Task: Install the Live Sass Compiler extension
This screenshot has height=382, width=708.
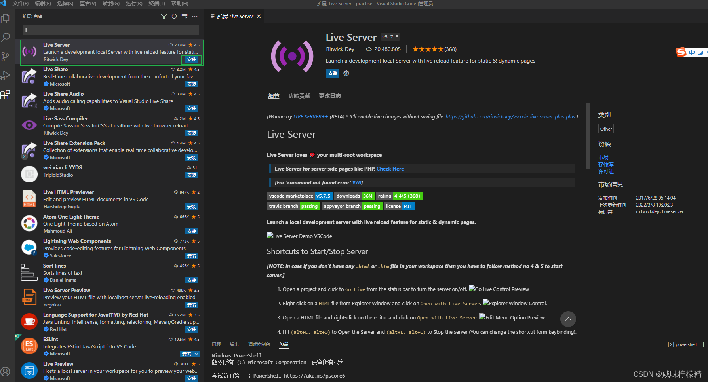Action: [192, 133]
